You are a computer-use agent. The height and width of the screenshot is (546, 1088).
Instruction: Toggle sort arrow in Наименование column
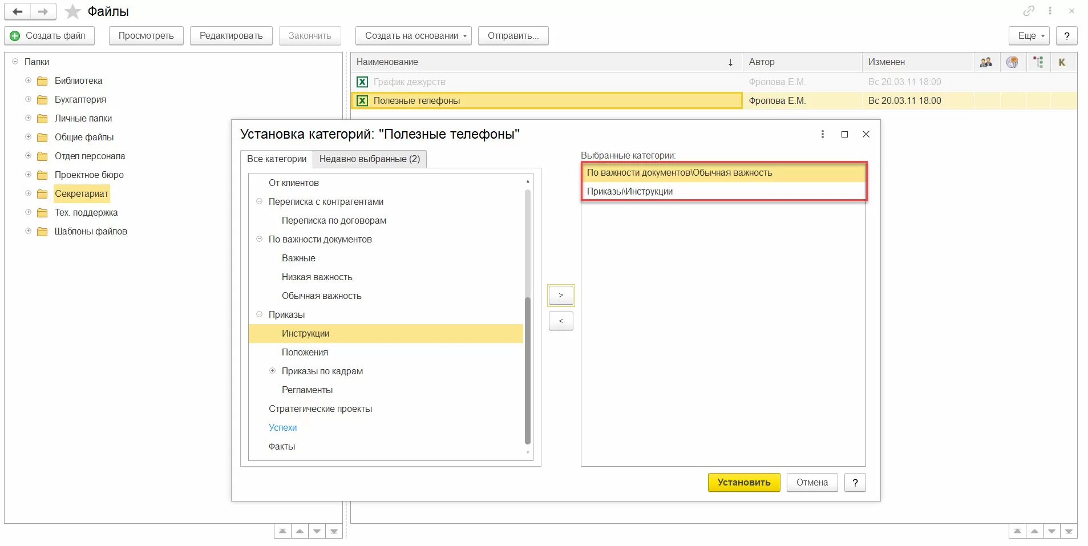click(730, 63)
